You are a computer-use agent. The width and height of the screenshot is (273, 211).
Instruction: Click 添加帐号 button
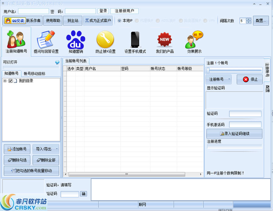point(17,149)
